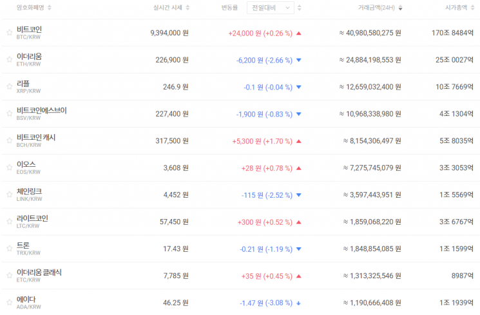Open the 이오스 coin name
The height and width of the screenshot is (315, 480).
point(26,164)
